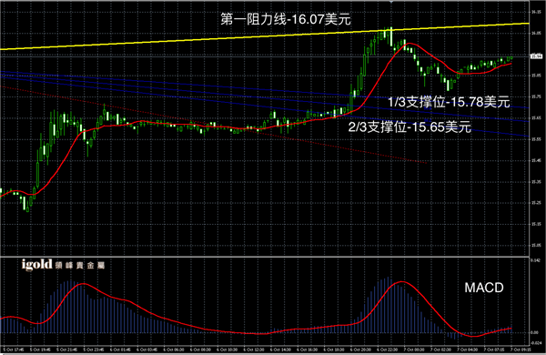Select the 7 Oct 09:15 time label
Viewport: 546px width, 355px height.
tap(521, 350)
